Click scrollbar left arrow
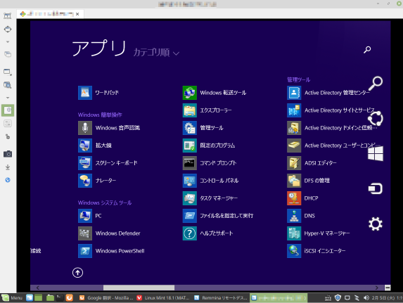This screenshot has height=303, width=403. point(38,288)
